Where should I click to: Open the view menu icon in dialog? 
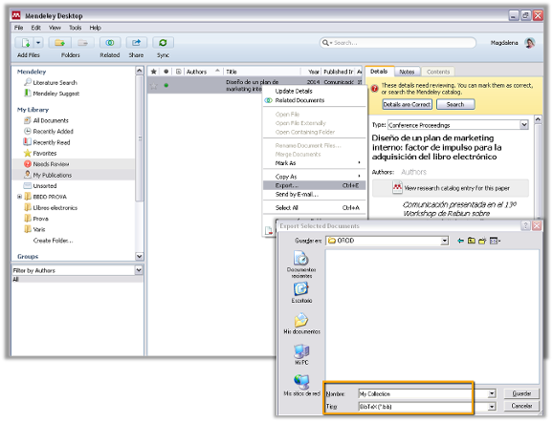point(495,241)
